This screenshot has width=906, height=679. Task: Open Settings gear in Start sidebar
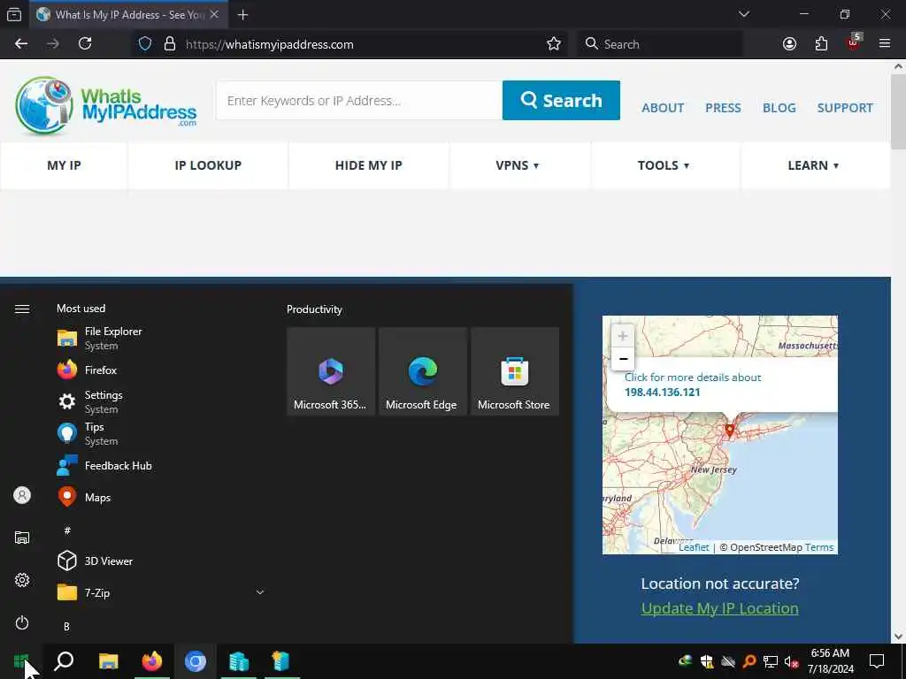tap(22, 580)
